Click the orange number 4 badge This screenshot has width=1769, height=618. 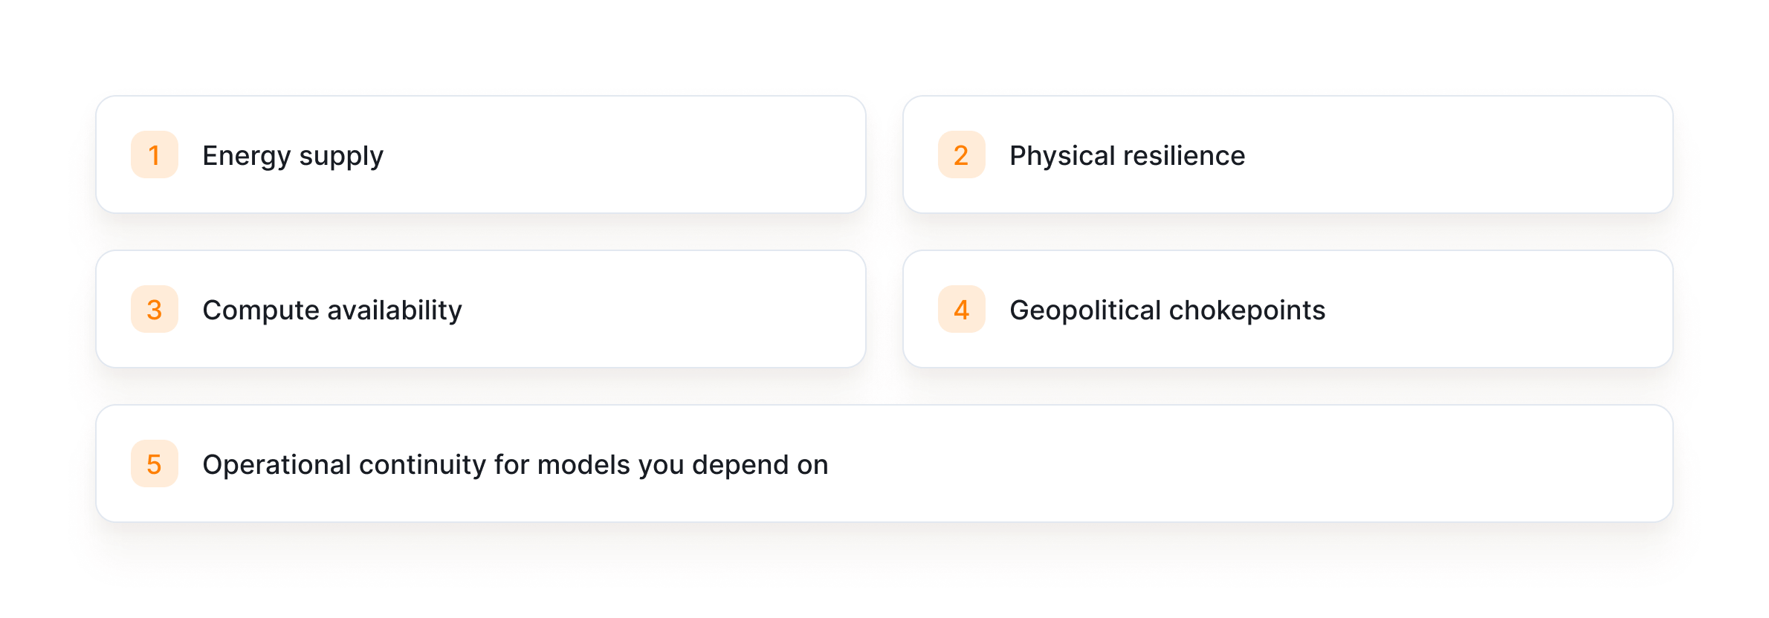(x=961, y=309)
